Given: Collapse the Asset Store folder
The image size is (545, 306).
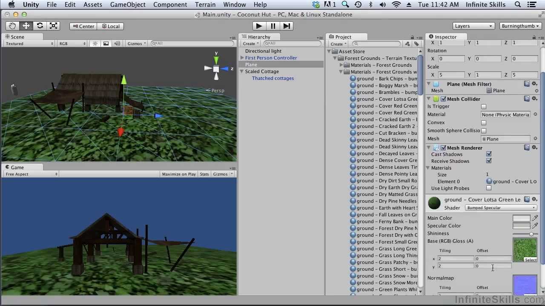Looking at the screenshot, I should pos(329,51).
